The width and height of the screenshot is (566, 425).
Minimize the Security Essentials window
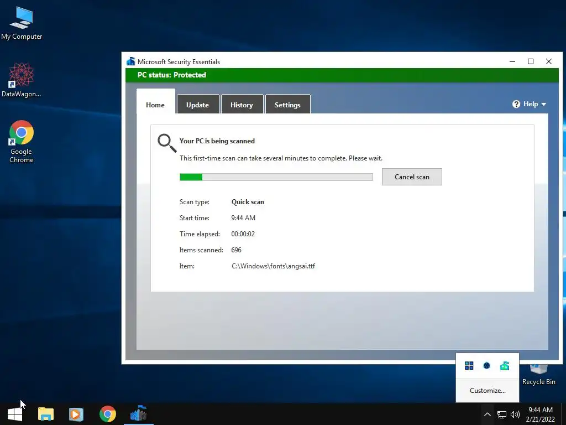[512, 61]
